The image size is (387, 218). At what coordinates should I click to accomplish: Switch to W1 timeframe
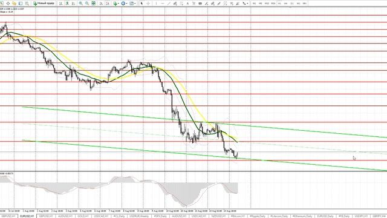298,4
